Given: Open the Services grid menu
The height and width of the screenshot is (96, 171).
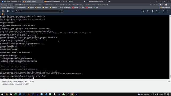Looking at the screenshot, I should tap(10, 11).
